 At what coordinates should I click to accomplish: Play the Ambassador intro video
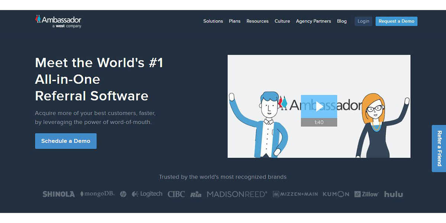pyautogui.click(x=319, y=106)
